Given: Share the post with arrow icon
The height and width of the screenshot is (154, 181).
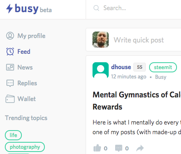Looking at the screenshot, I should click(x=140, y=148).
